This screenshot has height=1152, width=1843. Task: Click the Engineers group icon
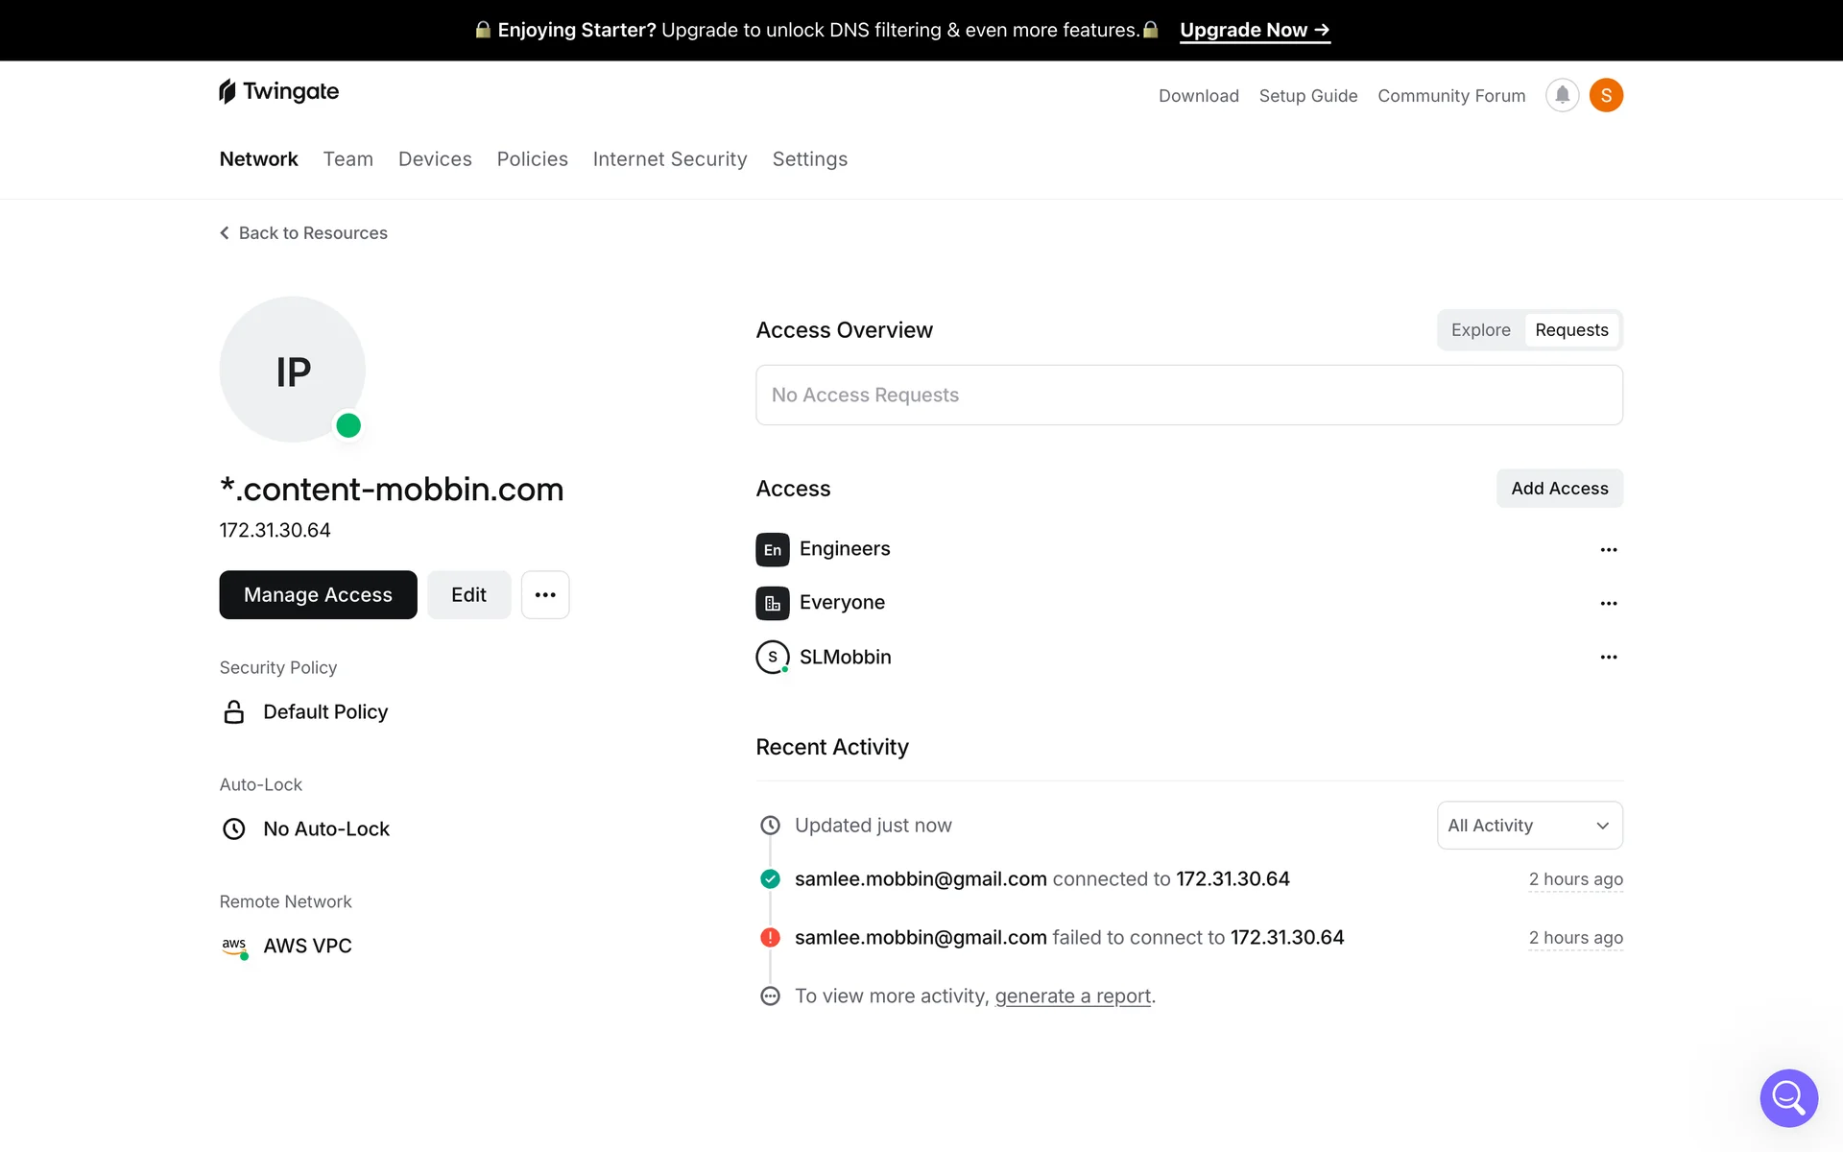[x=772, y=549]
